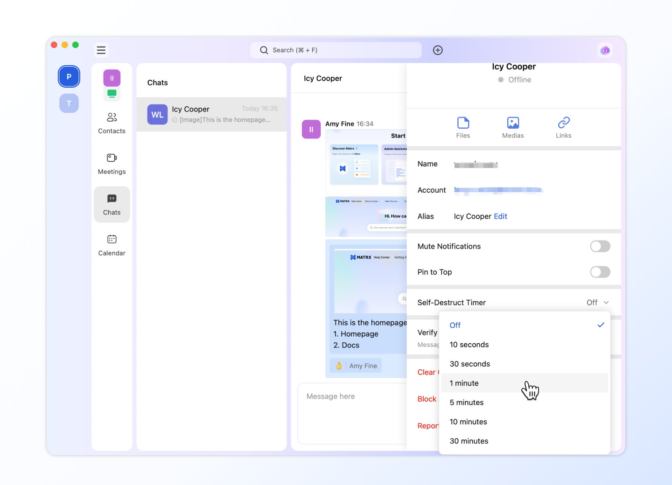The image size is (672, 485).
Task: Open Contacts in the sidebar
Action: 112,123
